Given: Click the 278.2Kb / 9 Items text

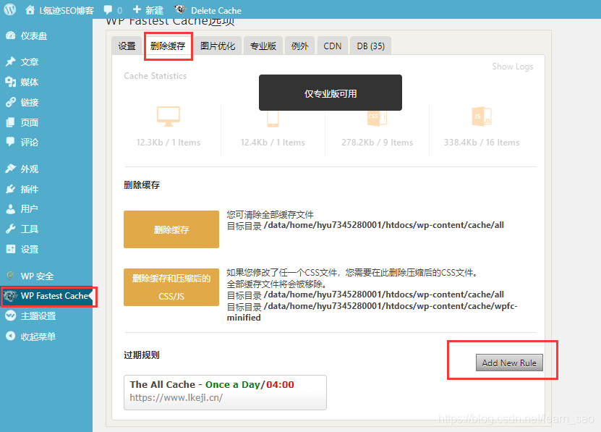Looking at the screenshot, I should [377, 143].
